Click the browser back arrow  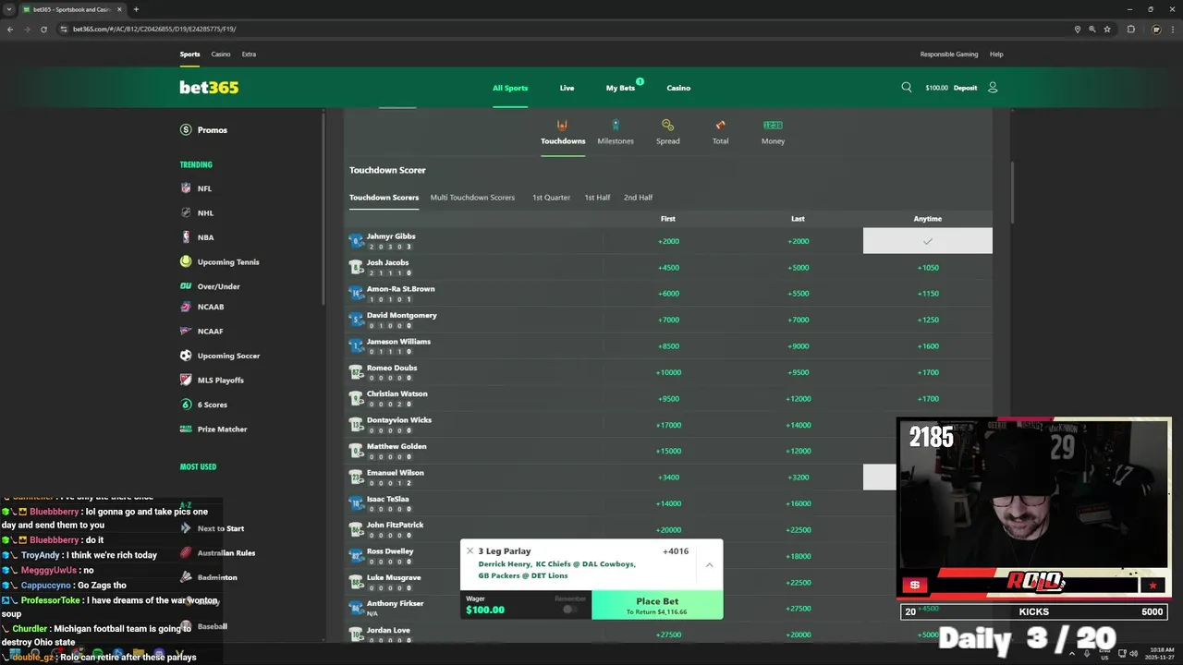pyautogui.click(x=10, y=29)
